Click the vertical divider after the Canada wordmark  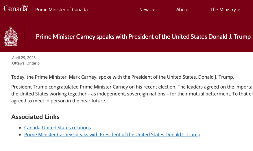32,10
